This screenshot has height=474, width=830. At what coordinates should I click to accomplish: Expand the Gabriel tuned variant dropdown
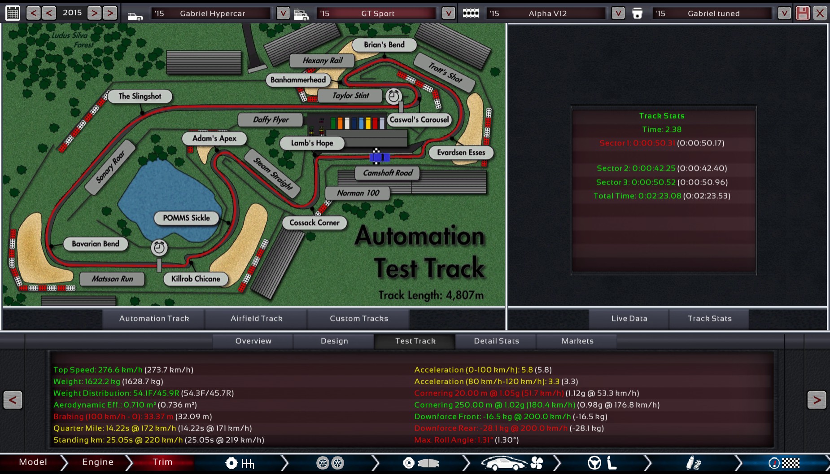tap(784, 13)
